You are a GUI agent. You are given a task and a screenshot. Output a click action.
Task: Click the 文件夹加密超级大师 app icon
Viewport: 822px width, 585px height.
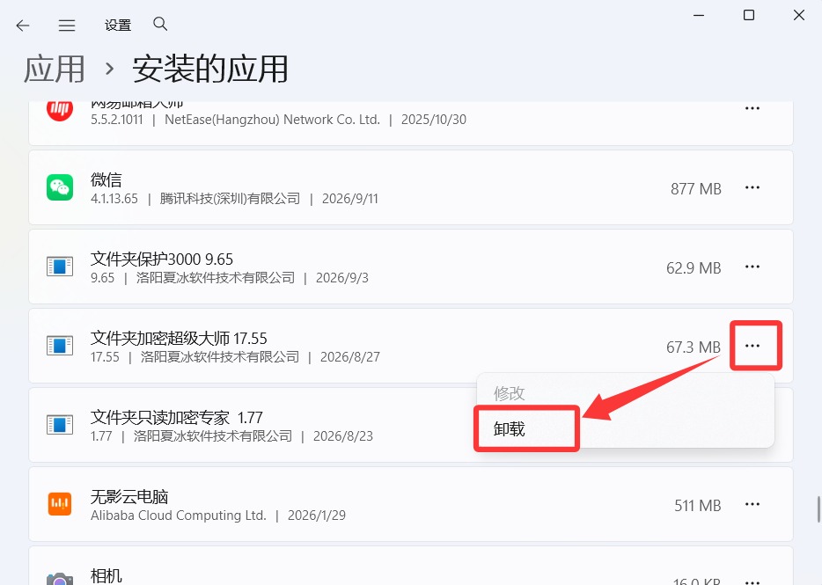click(x=60, y=346)
